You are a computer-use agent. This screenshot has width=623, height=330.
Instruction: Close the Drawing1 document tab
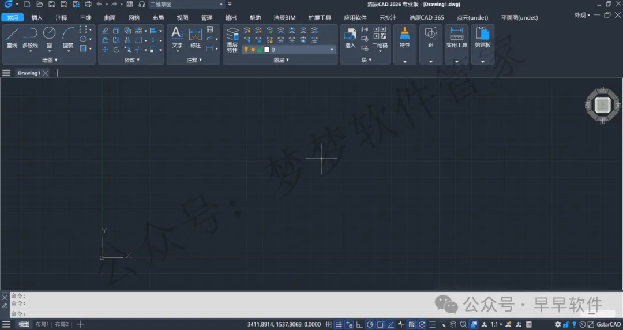point(46,73)
